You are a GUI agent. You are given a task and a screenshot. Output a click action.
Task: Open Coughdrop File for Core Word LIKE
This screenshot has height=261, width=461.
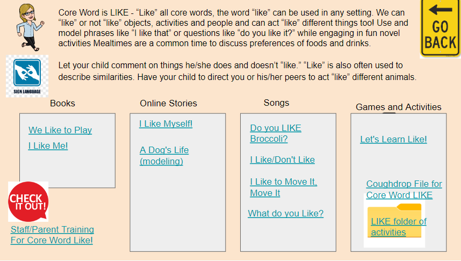pos(404,189)
